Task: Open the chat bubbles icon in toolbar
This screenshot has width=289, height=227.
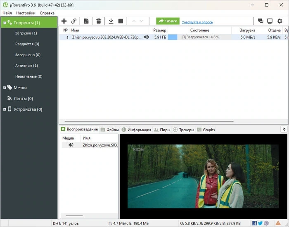Action: point(261,21)
